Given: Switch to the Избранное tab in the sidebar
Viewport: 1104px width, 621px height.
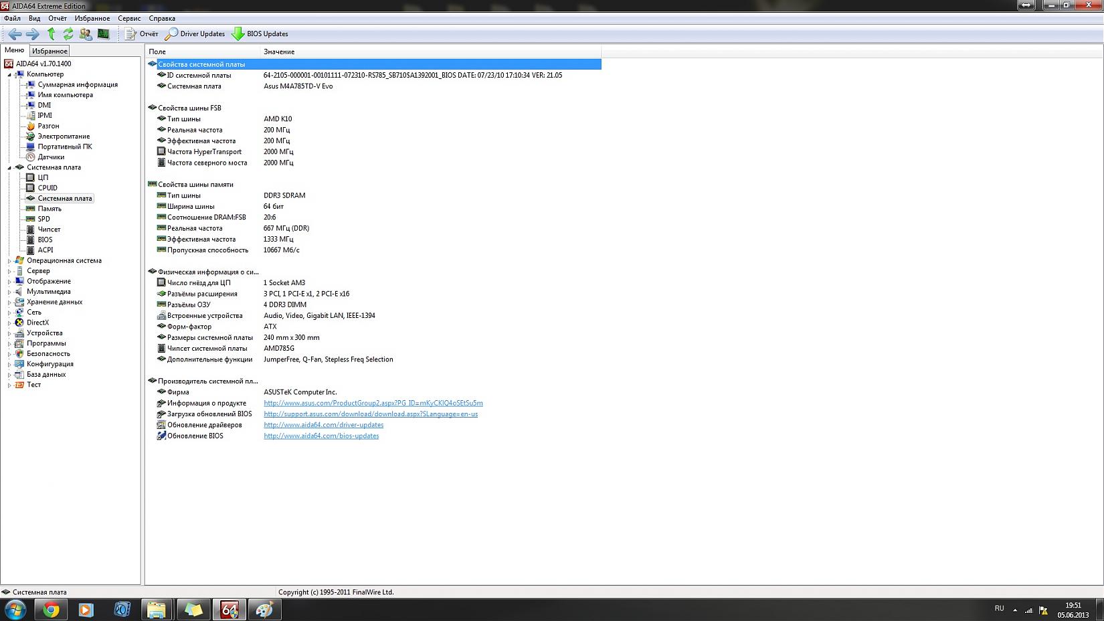Looking at the screenshot, I should click(x=50, y=51).
